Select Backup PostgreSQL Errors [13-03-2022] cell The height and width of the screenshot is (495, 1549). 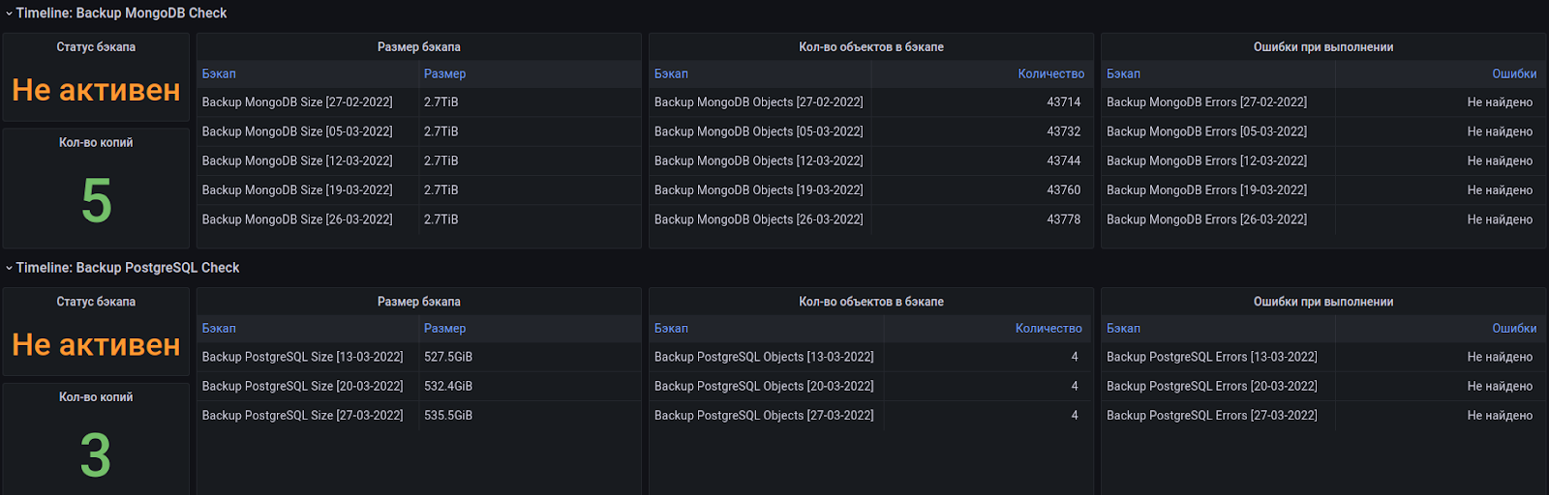point(1211,357)
